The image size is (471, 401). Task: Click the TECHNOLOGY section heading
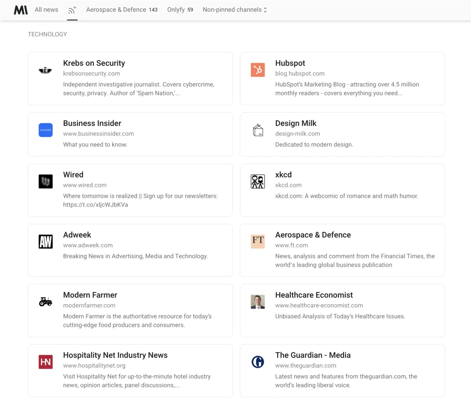coord(48,34)
